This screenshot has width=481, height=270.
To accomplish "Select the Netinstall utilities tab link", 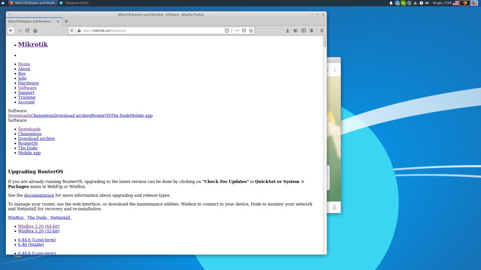I will pos(61,217).
